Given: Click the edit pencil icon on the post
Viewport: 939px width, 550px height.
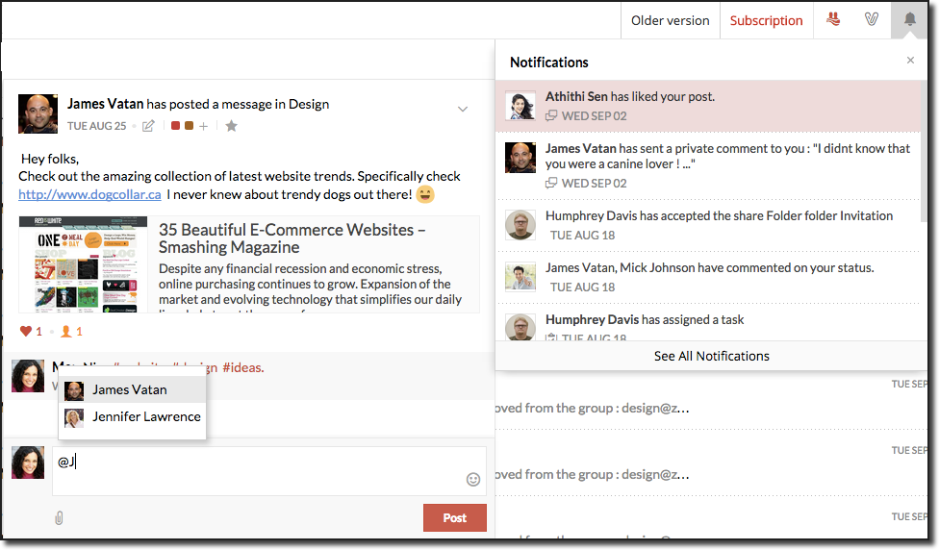Looking at the screenshot, I should coord(148,126).
